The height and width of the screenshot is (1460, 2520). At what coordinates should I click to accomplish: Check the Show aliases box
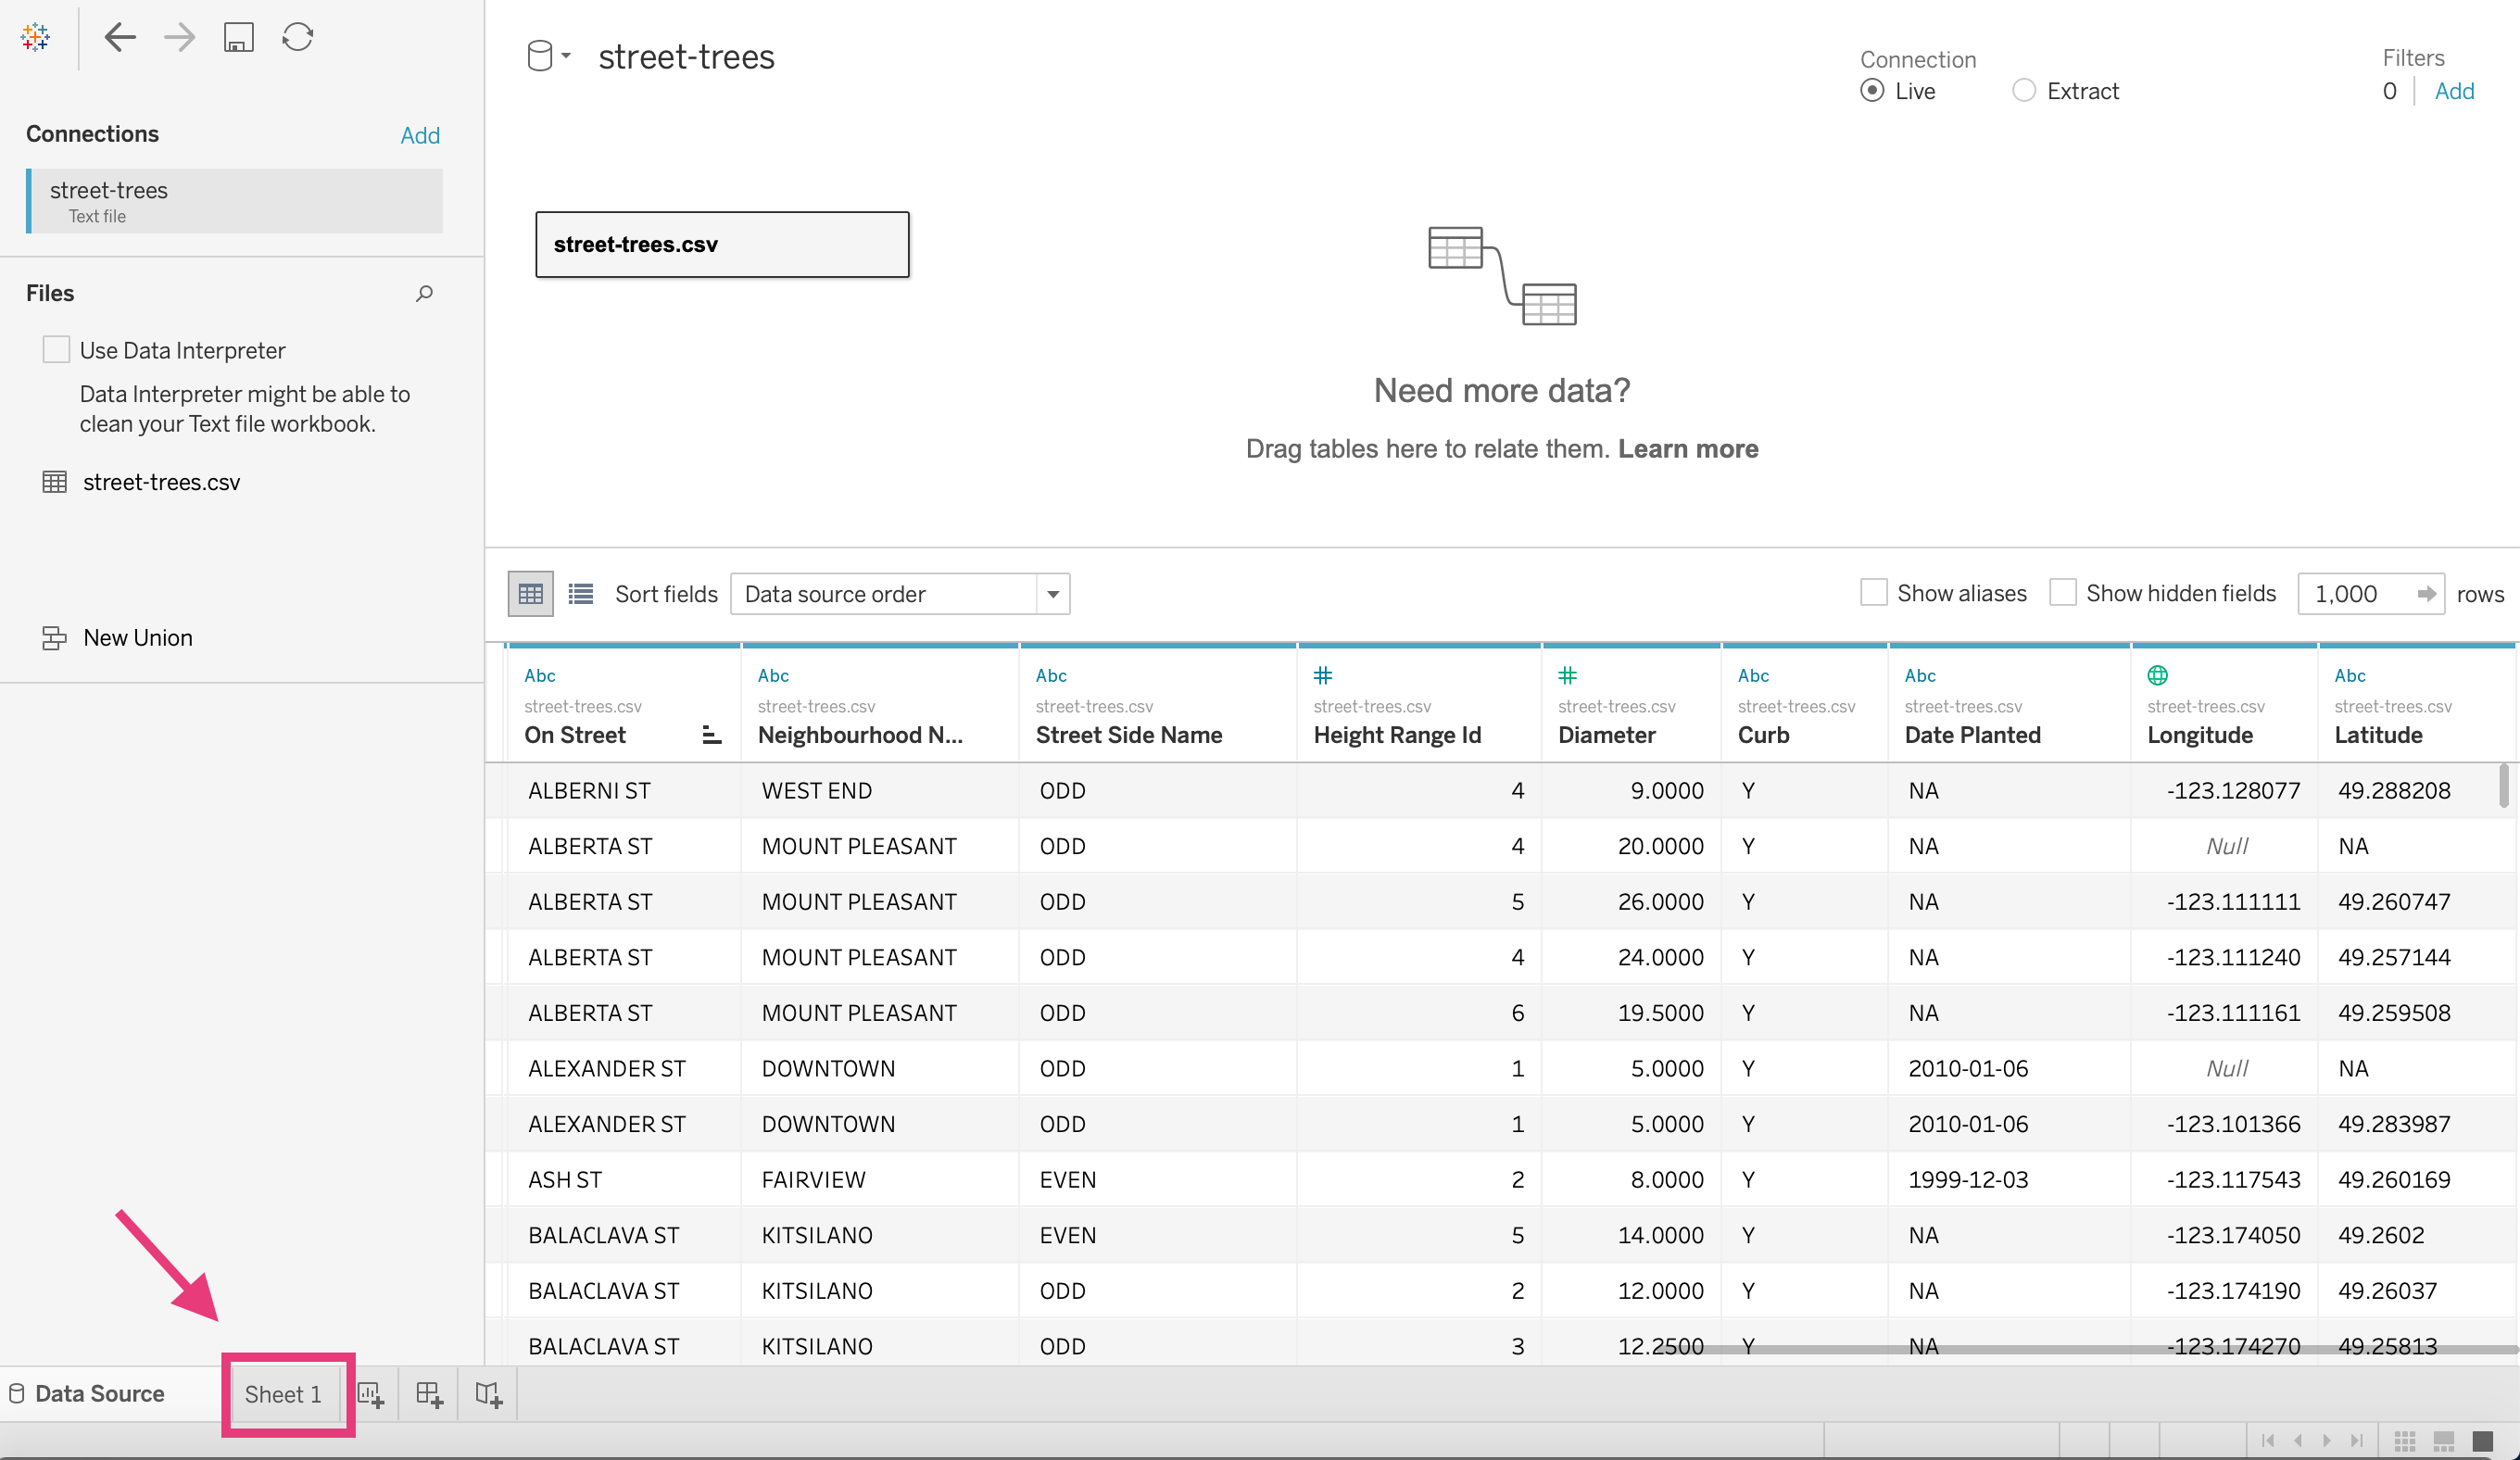pos(1873,593)
